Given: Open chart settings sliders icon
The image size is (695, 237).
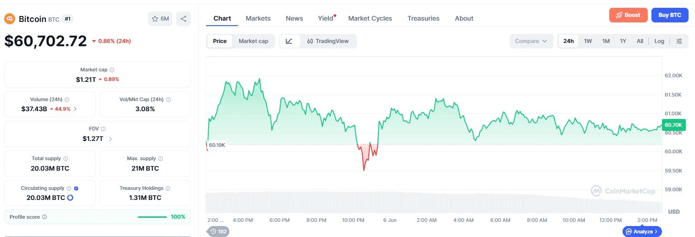Looking at the screenshot, I should click(679, 41).
